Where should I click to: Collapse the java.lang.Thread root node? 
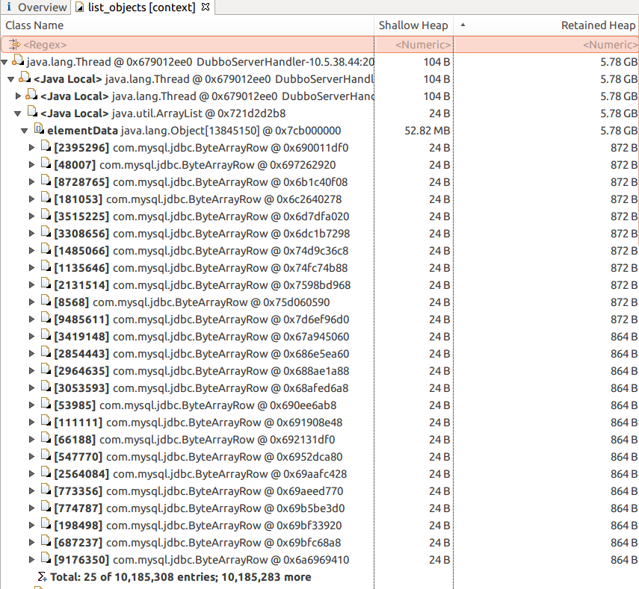[x=5, y=62]
